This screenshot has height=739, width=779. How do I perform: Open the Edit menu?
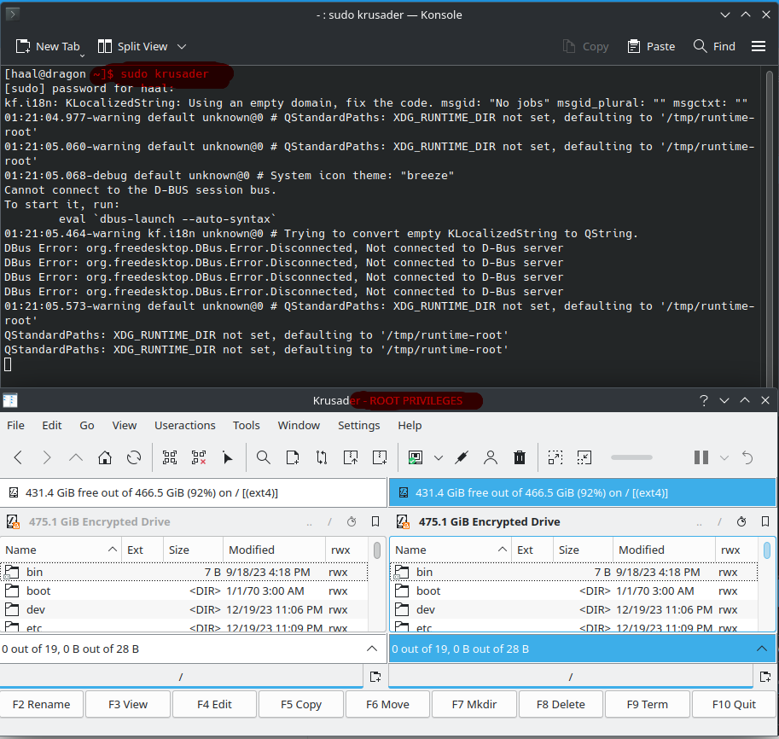click(x=52, y=426)
